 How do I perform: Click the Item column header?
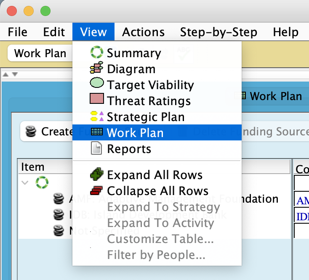(33, 167)
